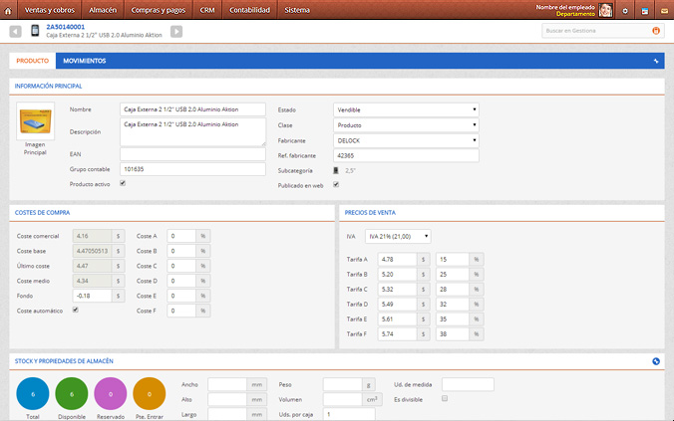Navigate to the next product arrow
This screenshot has width=674, height=421.
[x=176, y=32]
